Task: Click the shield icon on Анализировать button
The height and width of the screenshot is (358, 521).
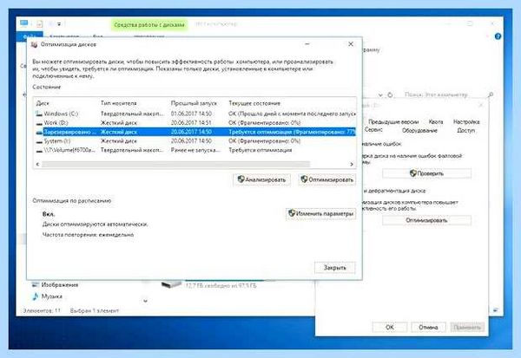Action: click(x=241, y=179)
